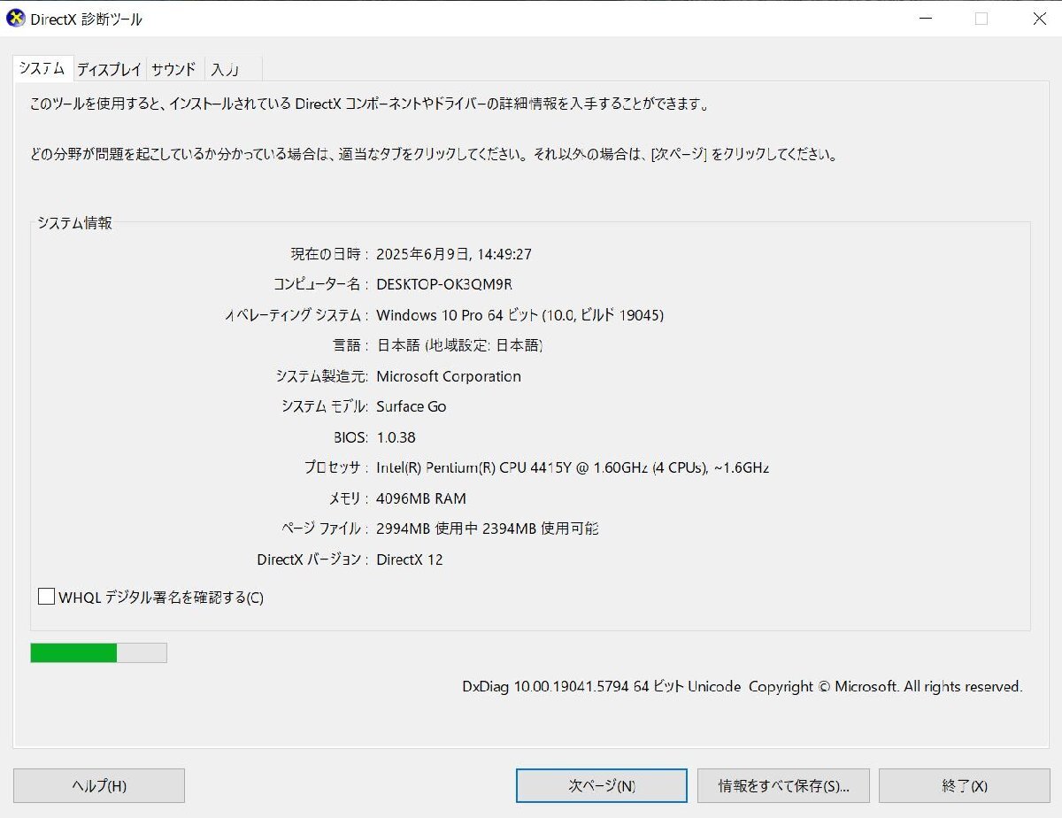Click the date value 2025年6月9日, 14:49:27
1062x818 pixels.
coord(454,254)
